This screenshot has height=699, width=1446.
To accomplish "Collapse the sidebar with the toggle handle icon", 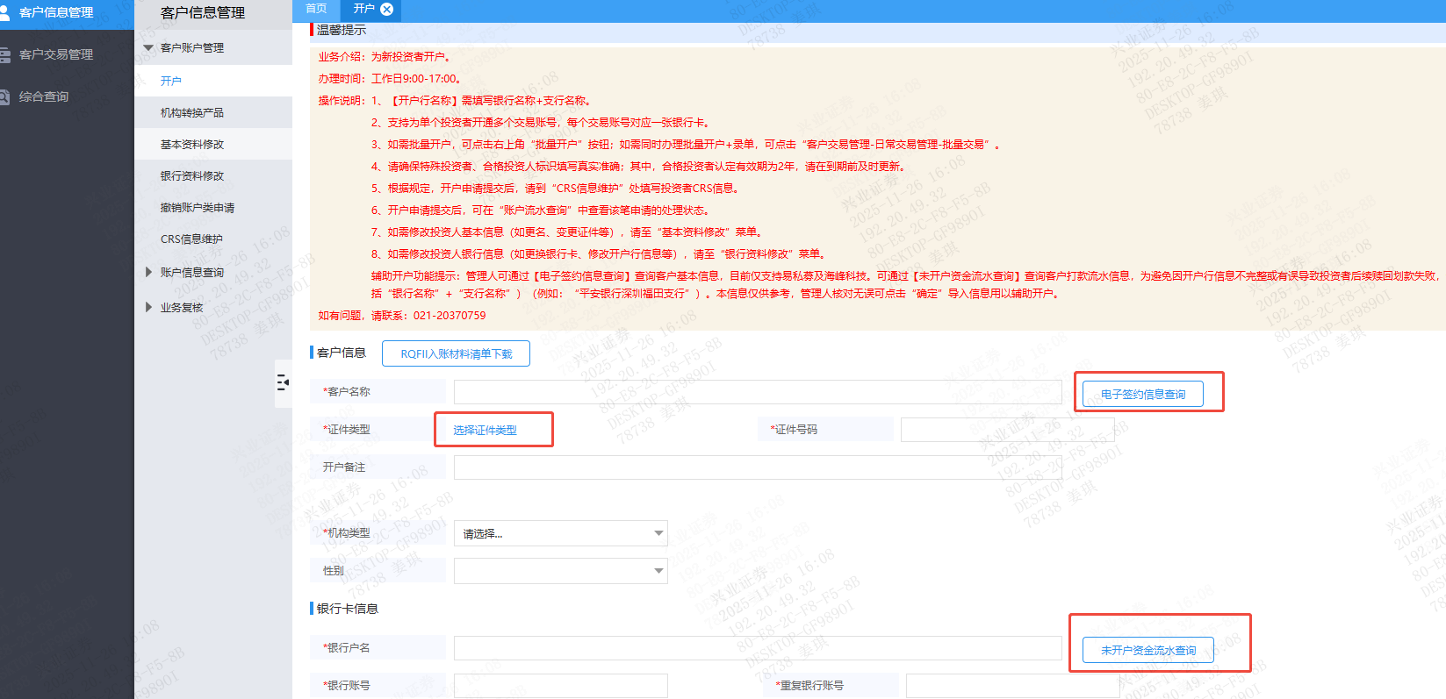I will [283, 382].
